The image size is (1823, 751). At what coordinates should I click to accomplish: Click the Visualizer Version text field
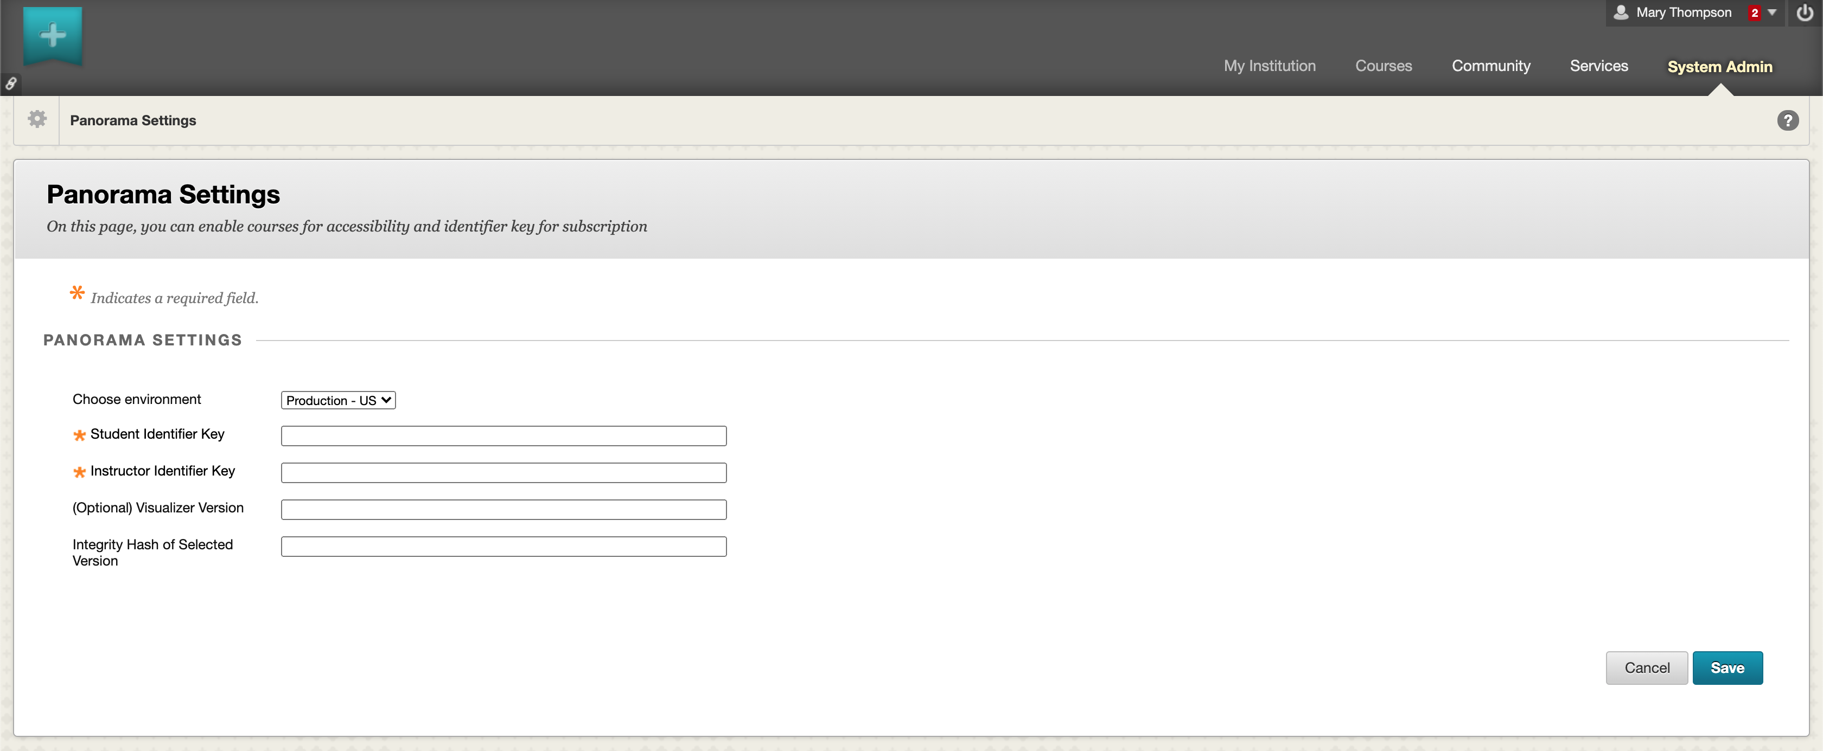coord(503,509)
